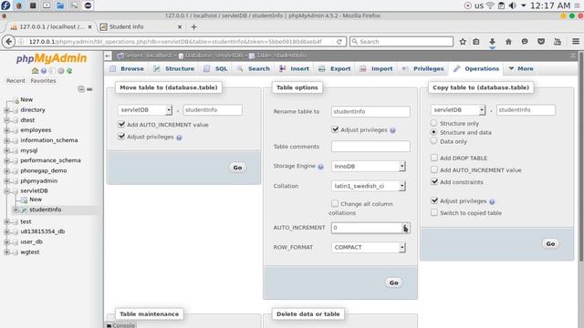Open Move table database dropdown servletDB
The image size is (584, 328).
pyautogui.click(x=145, y=110)
